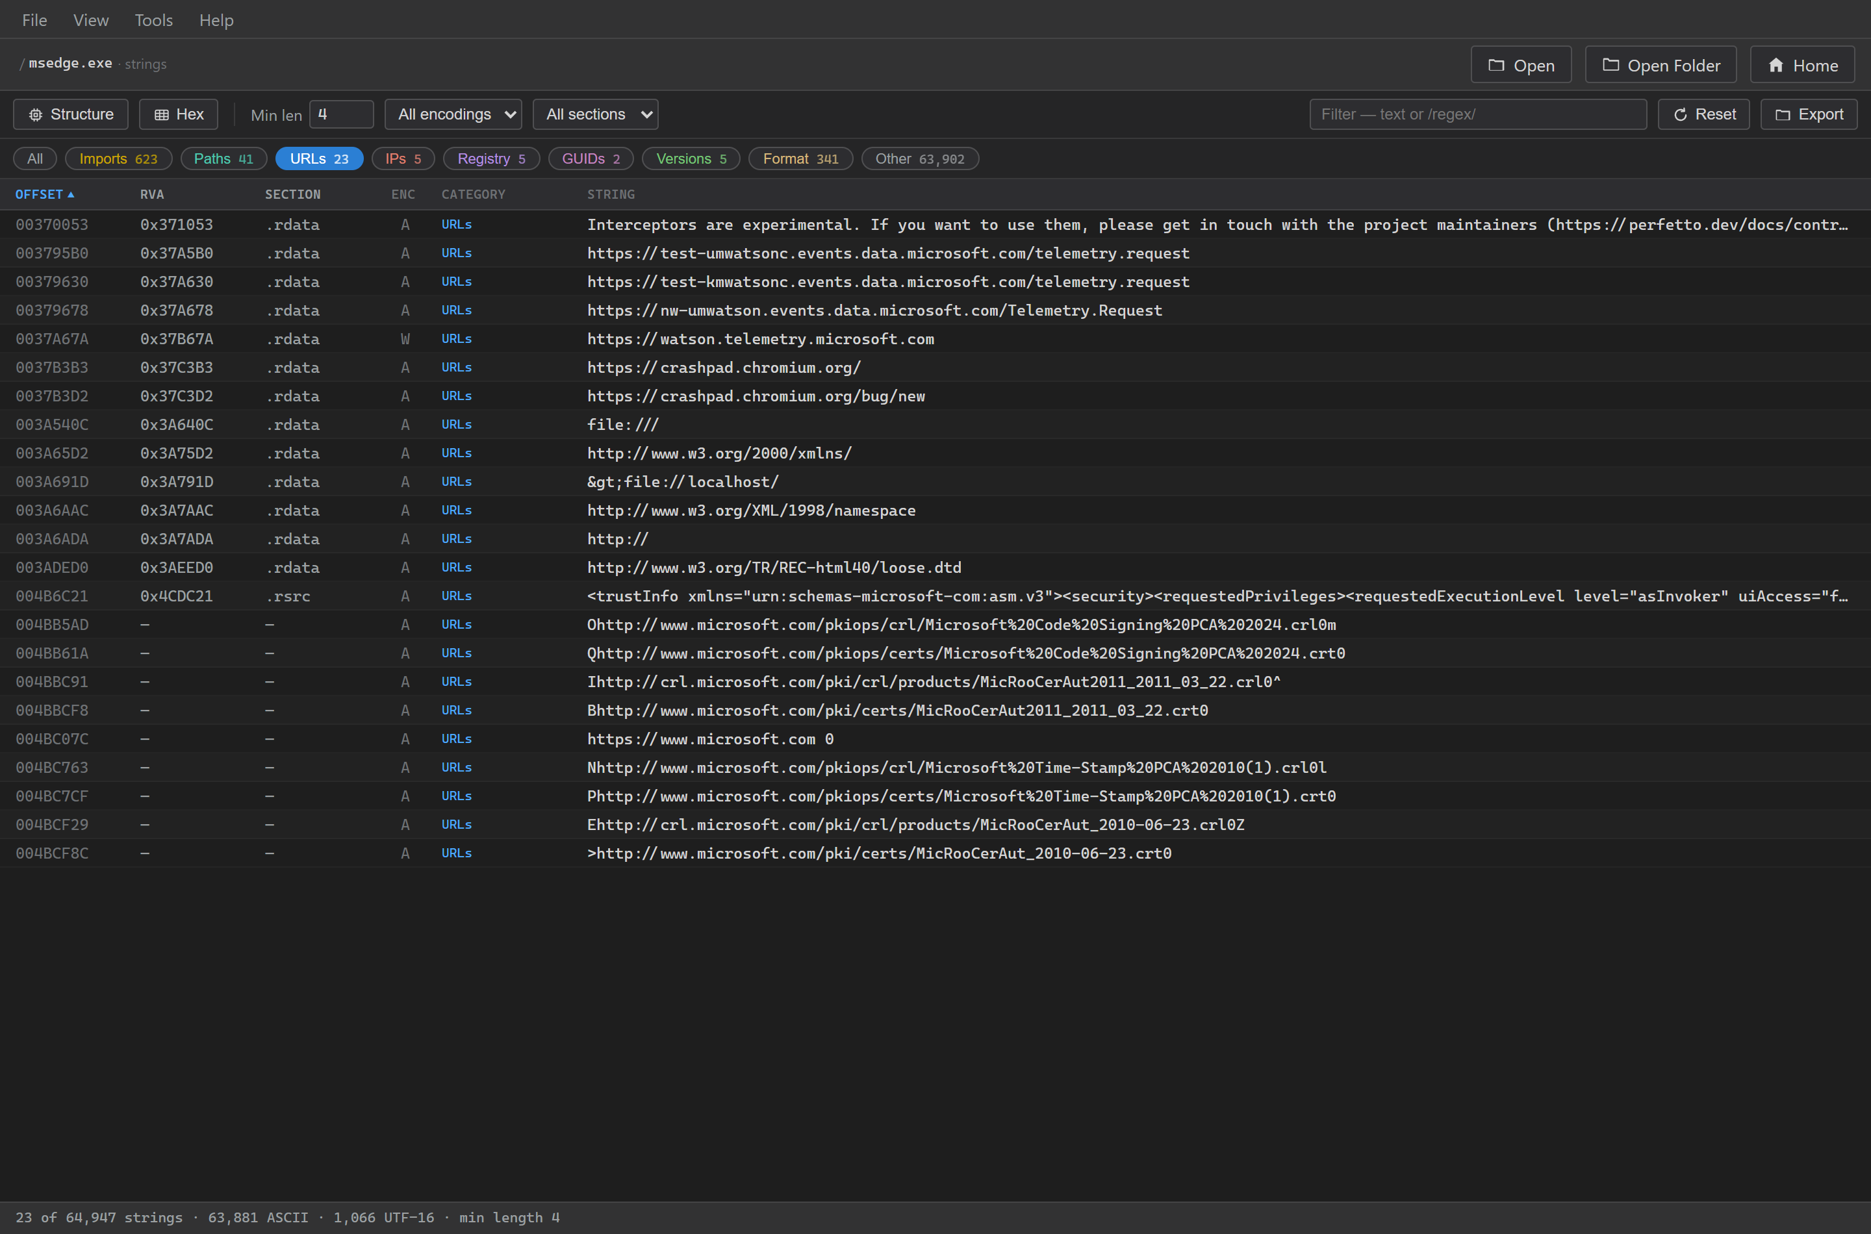Select the trustInfo xmlns manifest row
Screen dimensions: 1871x1234
(935, 596)
